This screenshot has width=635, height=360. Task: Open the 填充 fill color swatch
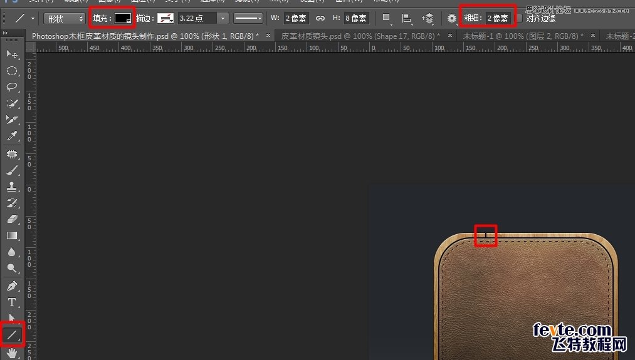point(123,18)
